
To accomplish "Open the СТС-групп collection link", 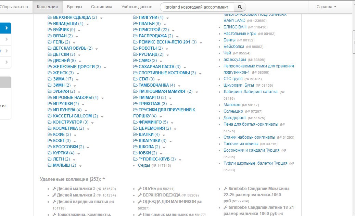I will pos(233,79).
